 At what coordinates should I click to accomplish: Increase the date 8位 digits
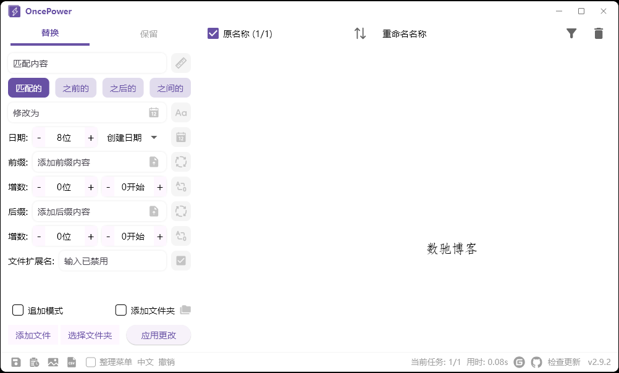(x=91, y=138)
